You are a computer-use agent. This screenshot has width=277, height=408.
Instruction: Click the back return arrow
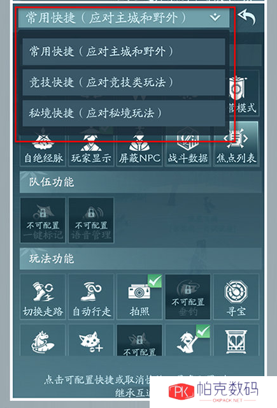247,17
